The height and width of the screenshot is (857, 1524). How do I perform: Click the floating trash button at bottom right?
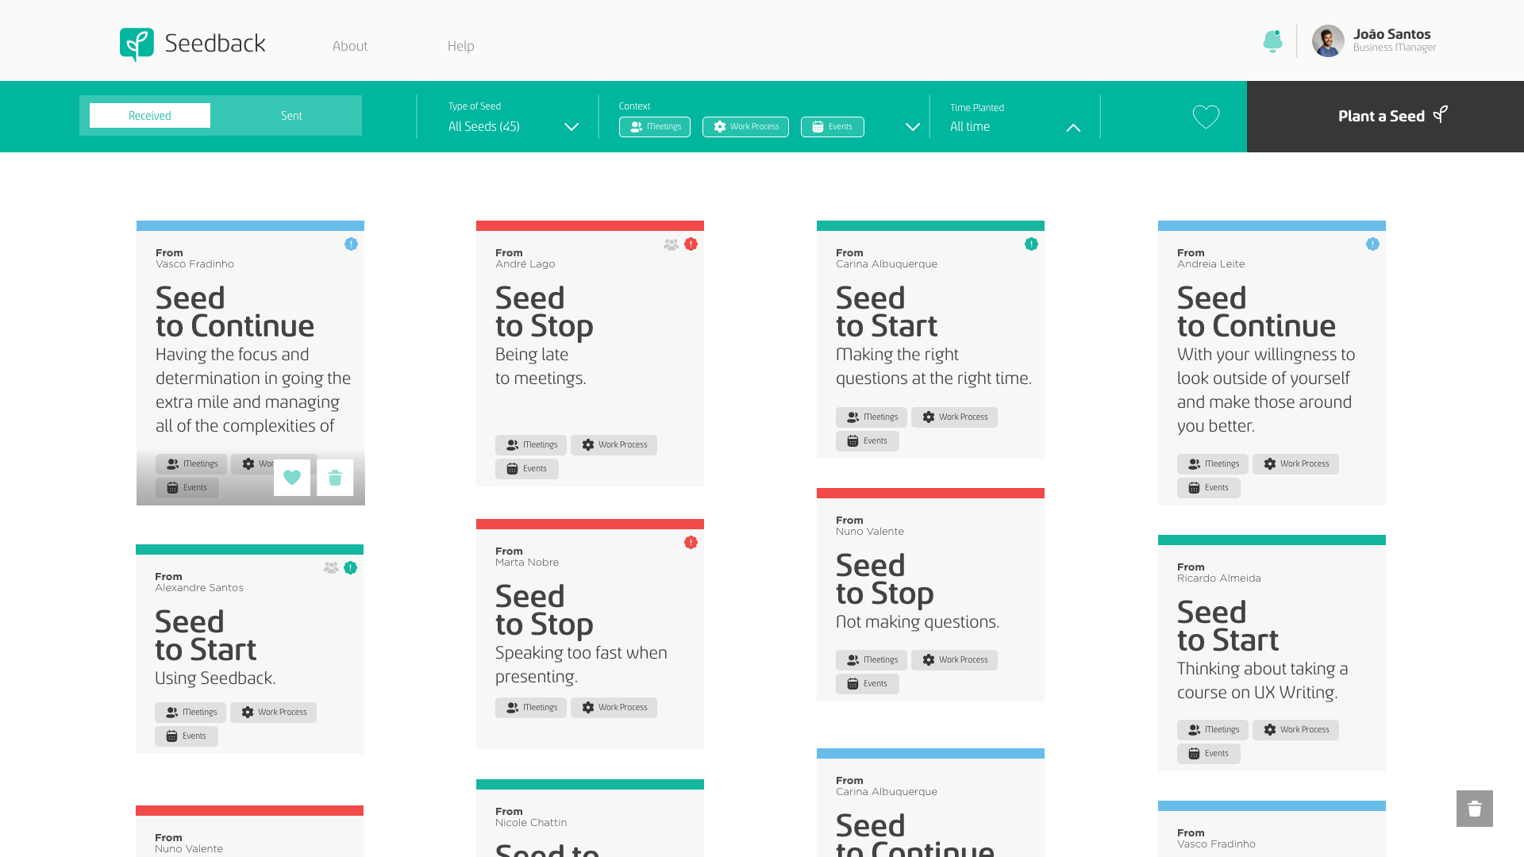tap(1474, 809)
